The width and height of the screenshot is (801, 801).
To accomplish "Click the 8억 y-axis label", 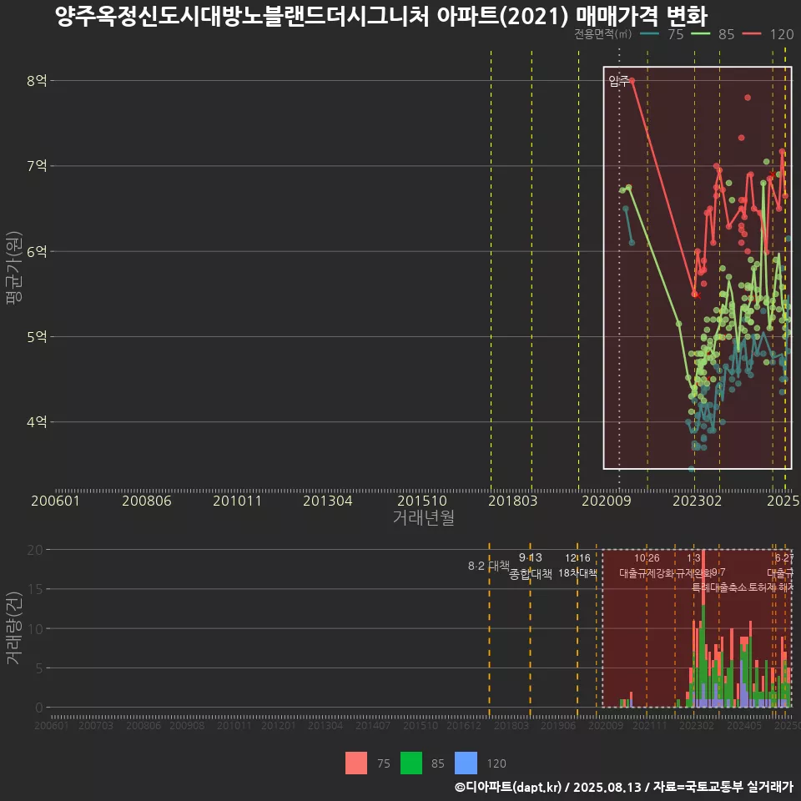I will pos(37,80).
